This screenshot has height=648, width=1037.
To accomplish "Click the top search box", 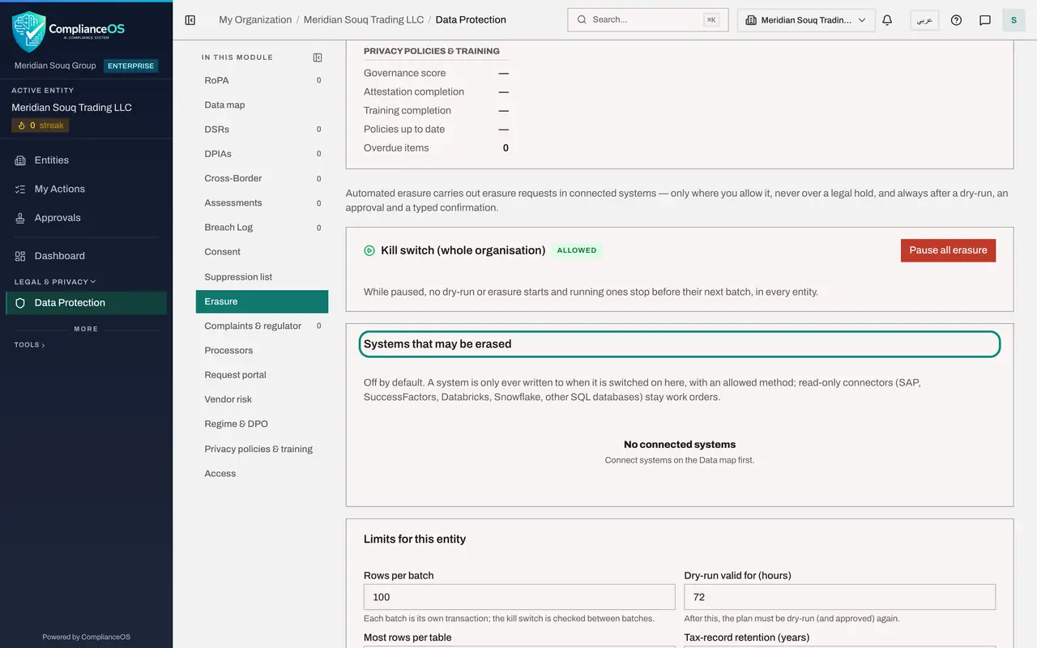I will coord(648,19).
